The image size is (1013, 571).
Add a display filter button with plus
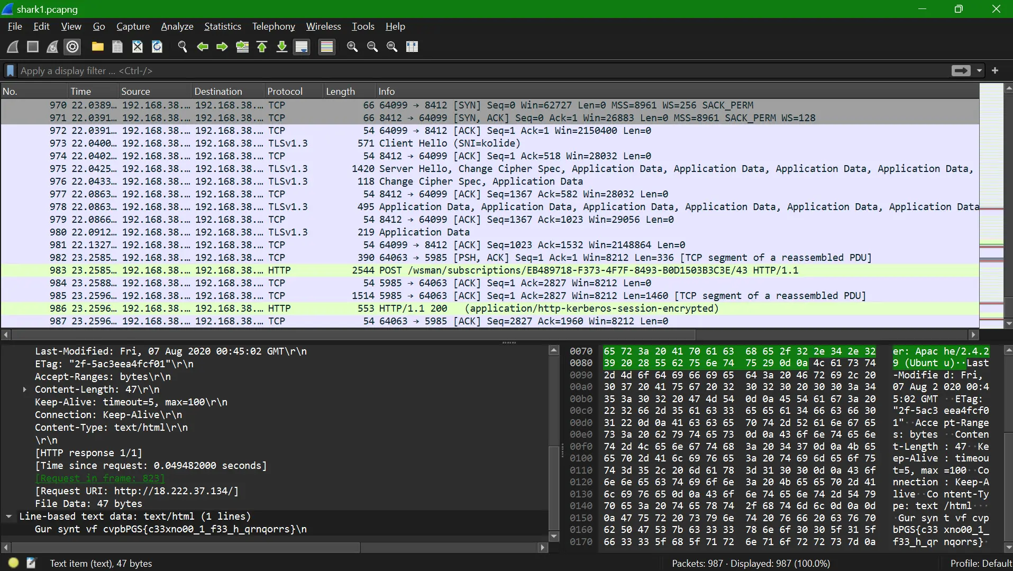point(995,70)
